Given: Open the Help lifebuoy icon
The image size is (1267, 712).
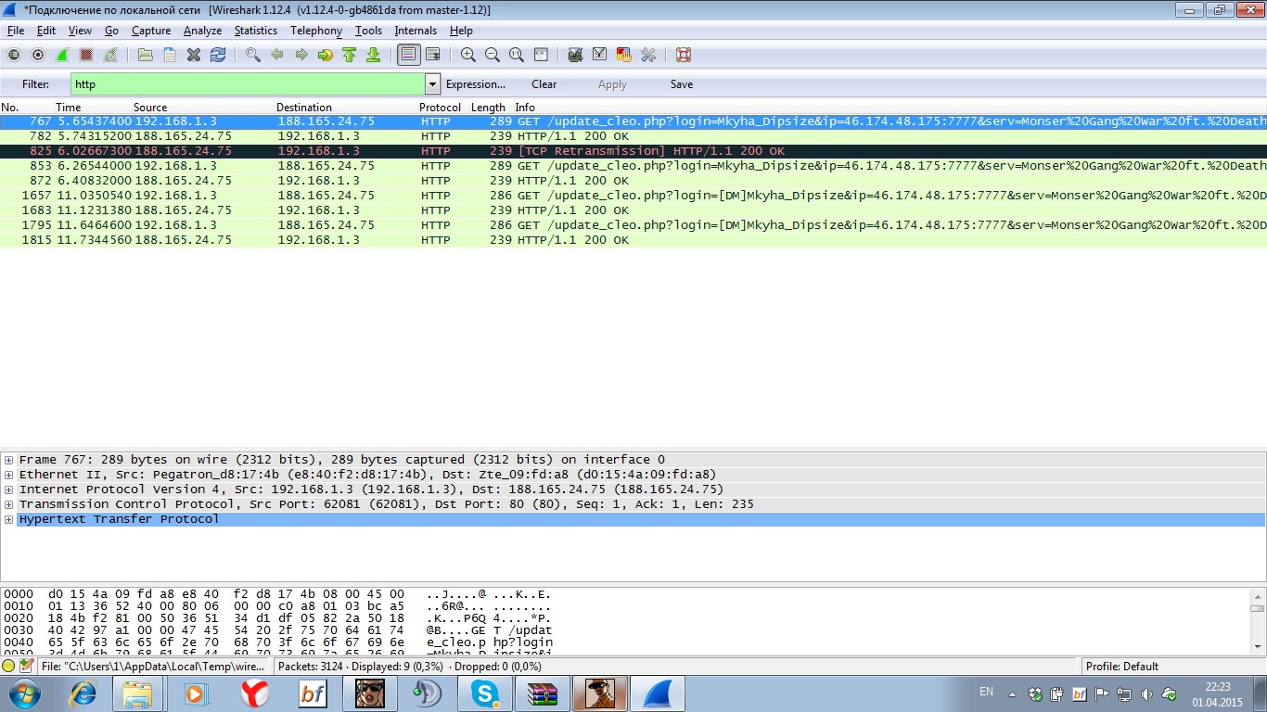Looking at the screenshot, I should 684,55.
